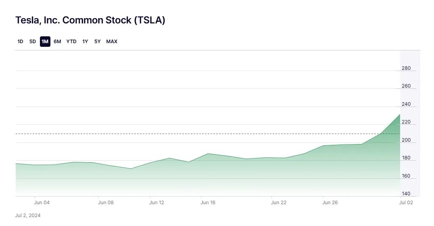This screenshot has height=226, width=434.
Task: Switch to the 1Y view
Action: tap(85, 42)
